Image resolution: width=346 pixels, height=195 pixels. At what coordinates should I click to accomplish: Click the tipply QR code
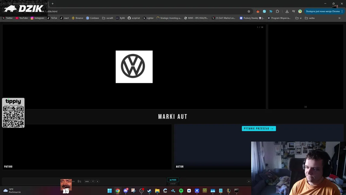(x=13, y=117)
